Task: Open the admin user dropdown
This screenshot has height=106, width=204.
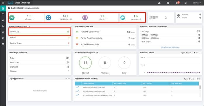Action: [197, 3]
